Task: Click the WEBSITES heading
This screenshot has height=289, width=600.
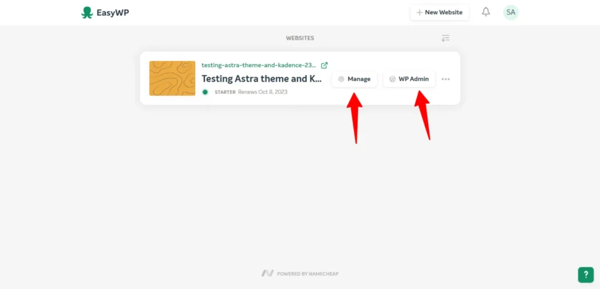Action: 300,38
